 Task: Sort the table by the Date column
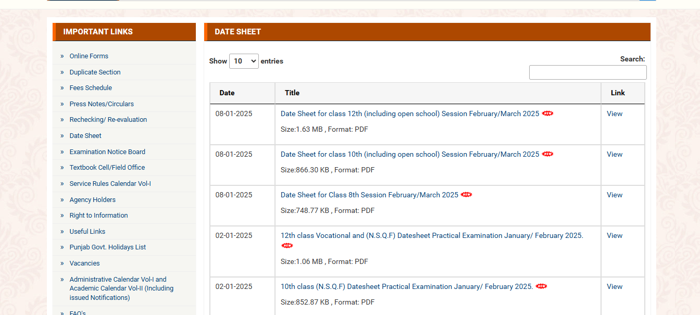coord(227,93)
